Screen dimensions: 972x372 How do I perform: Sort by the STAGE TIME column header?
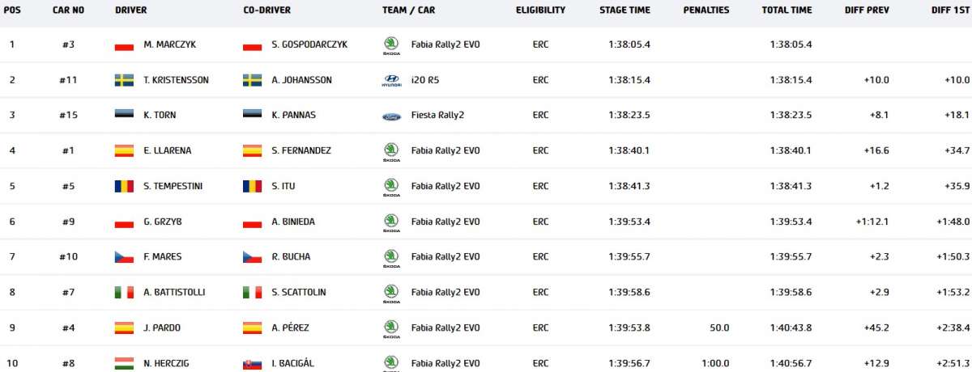(x=625, y=11)
